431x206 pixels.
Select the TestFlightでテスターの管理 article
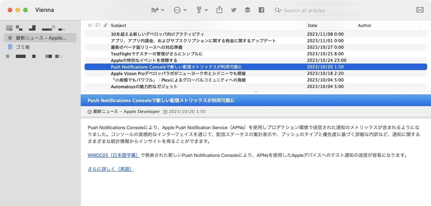256,54
